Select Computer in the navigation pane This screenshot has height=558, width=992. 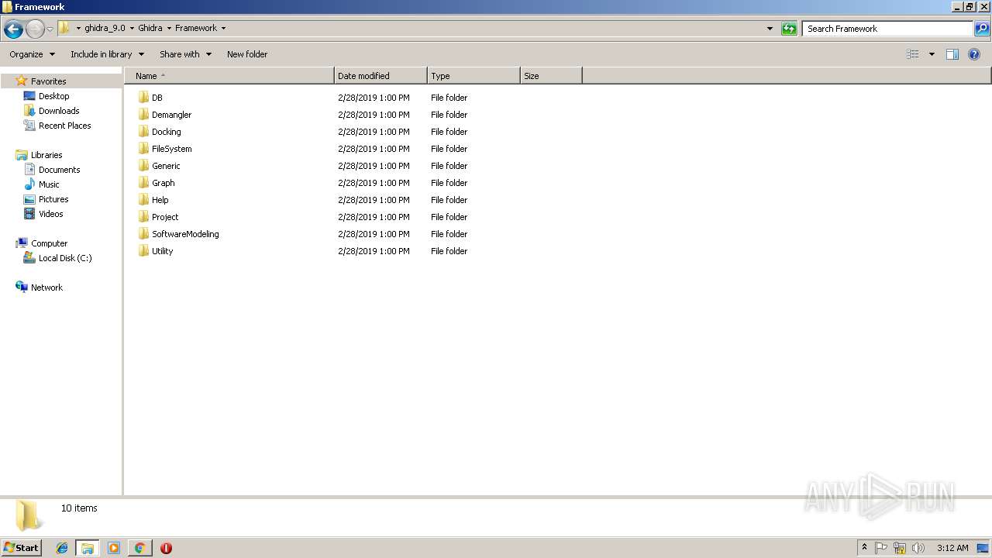tap(49, 243)
